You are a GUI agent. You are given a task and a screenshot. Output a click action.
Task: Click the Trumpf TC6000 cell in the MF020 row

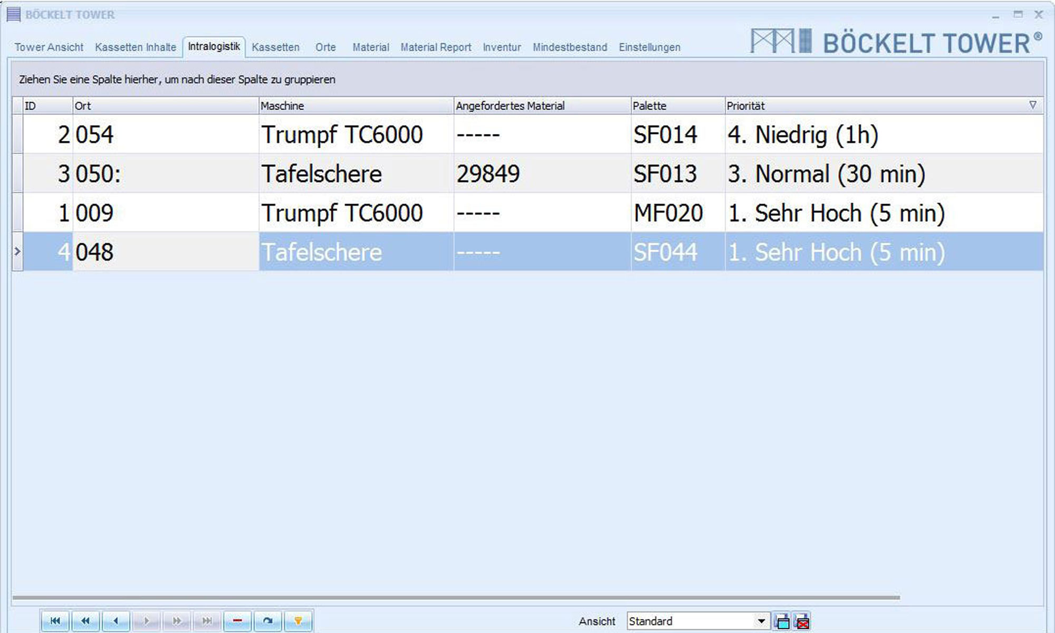[356, 212]
